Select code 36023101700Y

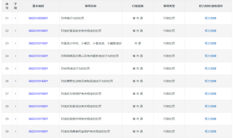[x=38, y=119]
